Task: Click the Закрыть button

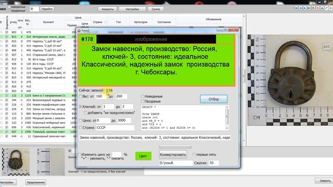Action: tap(325, 181)
